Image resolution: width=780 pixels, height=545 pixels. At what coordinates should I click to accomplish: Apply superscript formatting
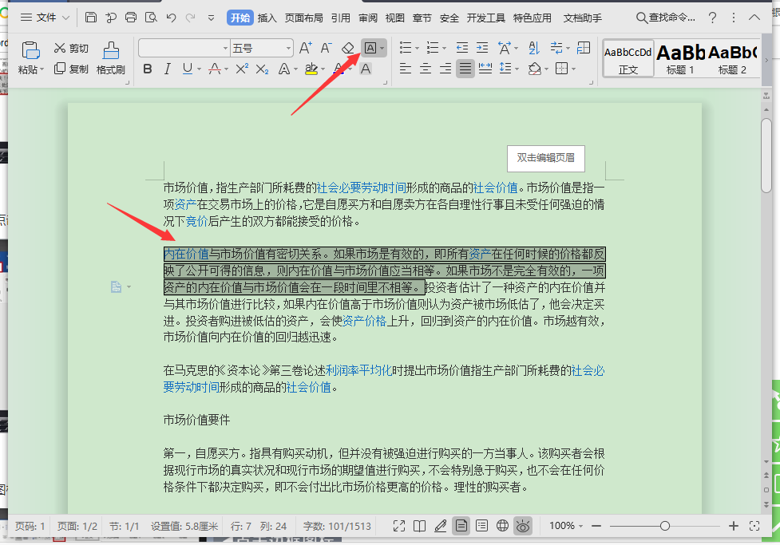242,69
